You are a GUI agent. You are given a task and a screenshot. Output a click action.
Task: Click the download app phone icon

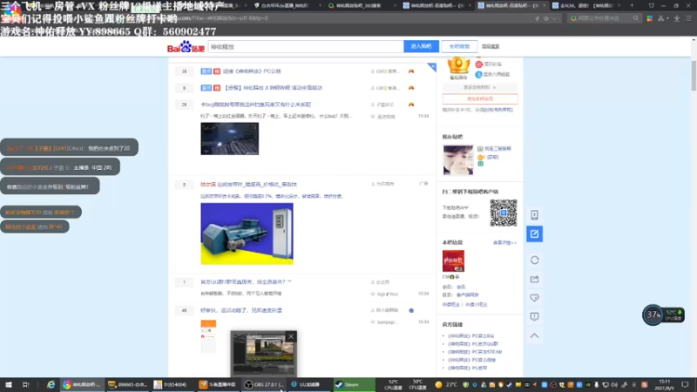pos(534,215)
